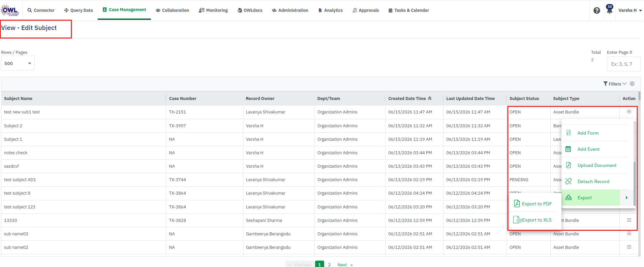Choose Export to XLS
The height and width of the screenshot is (267, 644).
pos(533,220)
